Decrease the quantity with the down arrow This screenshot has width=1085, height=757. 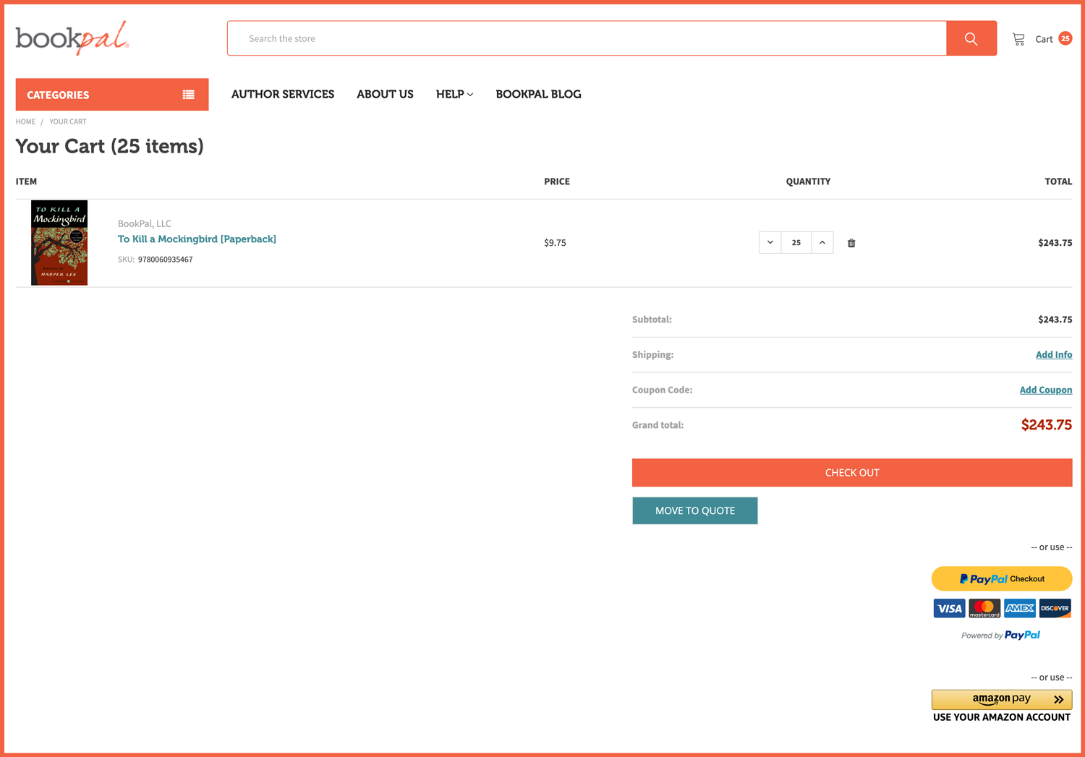[770, 242]
